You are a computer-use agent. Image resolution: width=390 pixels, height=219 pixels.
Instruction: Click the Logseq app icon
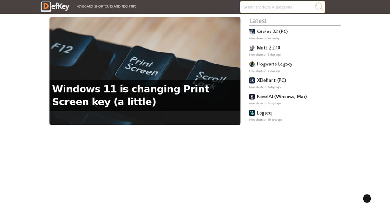pos(252,113)
